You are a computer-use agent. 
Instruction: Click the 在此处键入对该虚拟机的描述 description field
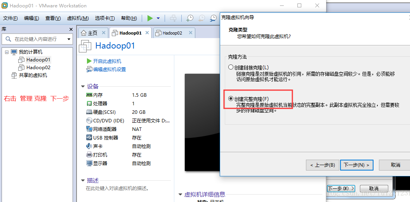[117, 188]
